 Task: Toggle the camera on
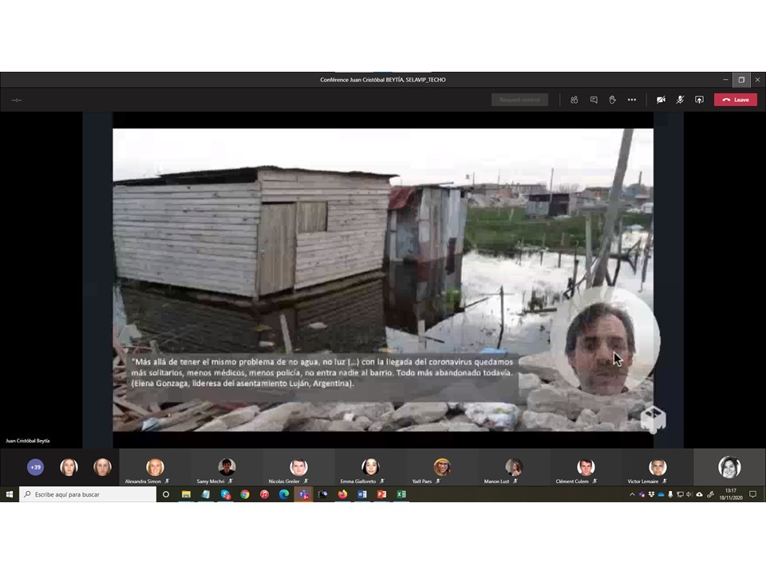[661, 100]
